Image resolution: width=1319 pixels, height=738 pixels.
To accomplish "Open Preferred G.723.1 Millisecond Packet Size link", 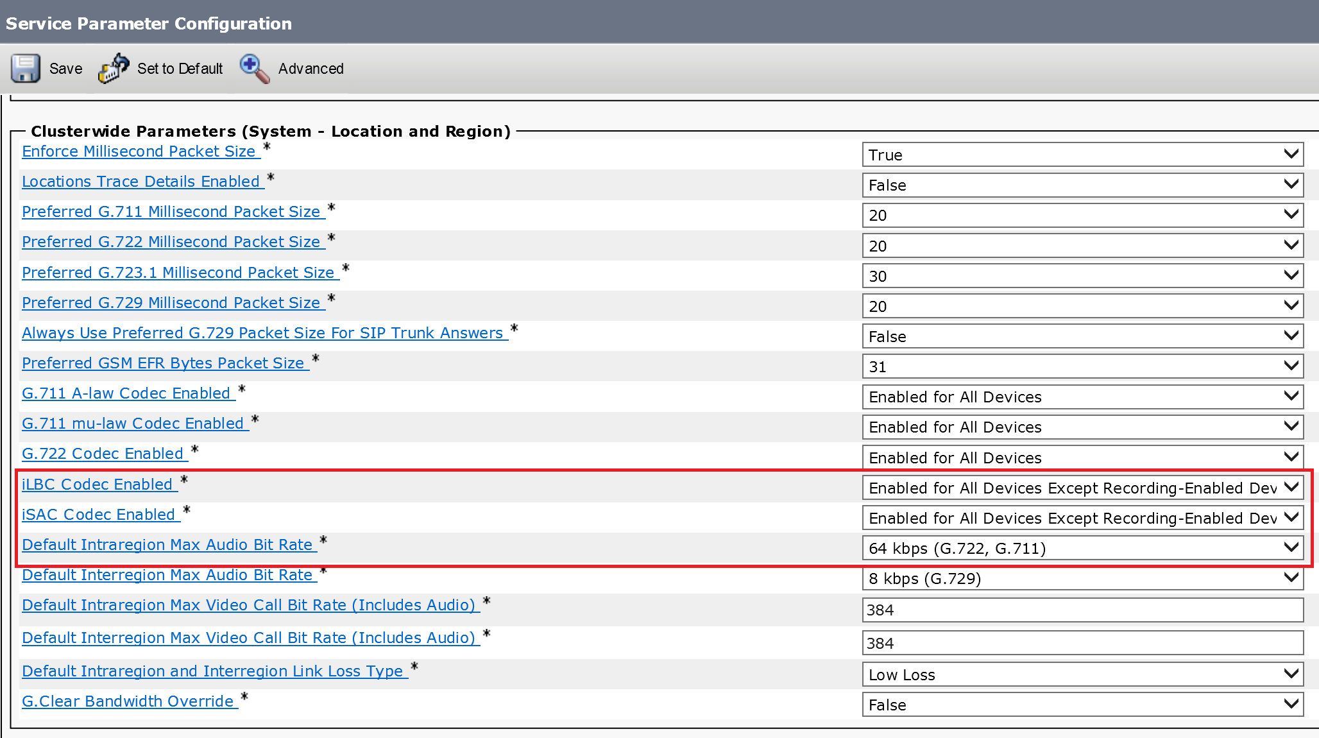I will 180,273.
